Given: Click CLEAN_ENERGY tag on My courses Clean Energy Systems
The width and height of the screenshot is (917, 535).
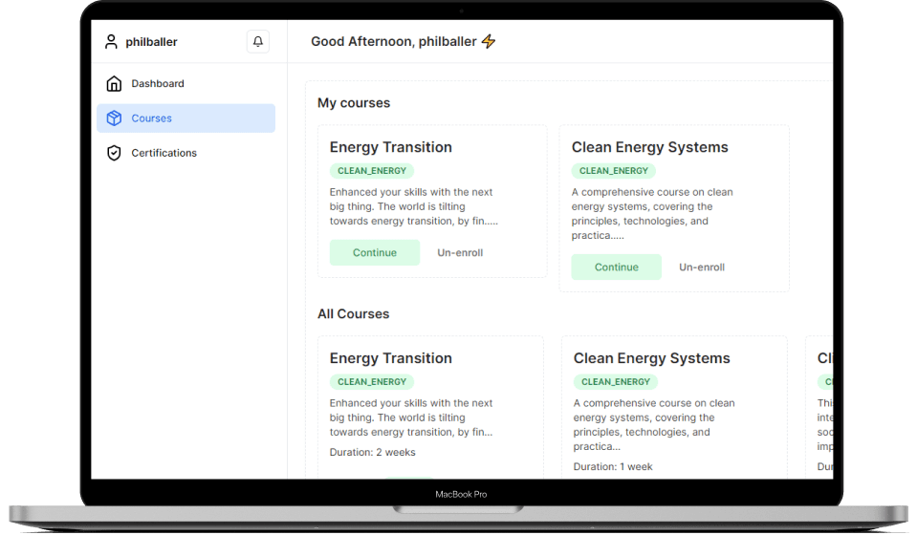Looking at the screenshot, I should 614,171.
